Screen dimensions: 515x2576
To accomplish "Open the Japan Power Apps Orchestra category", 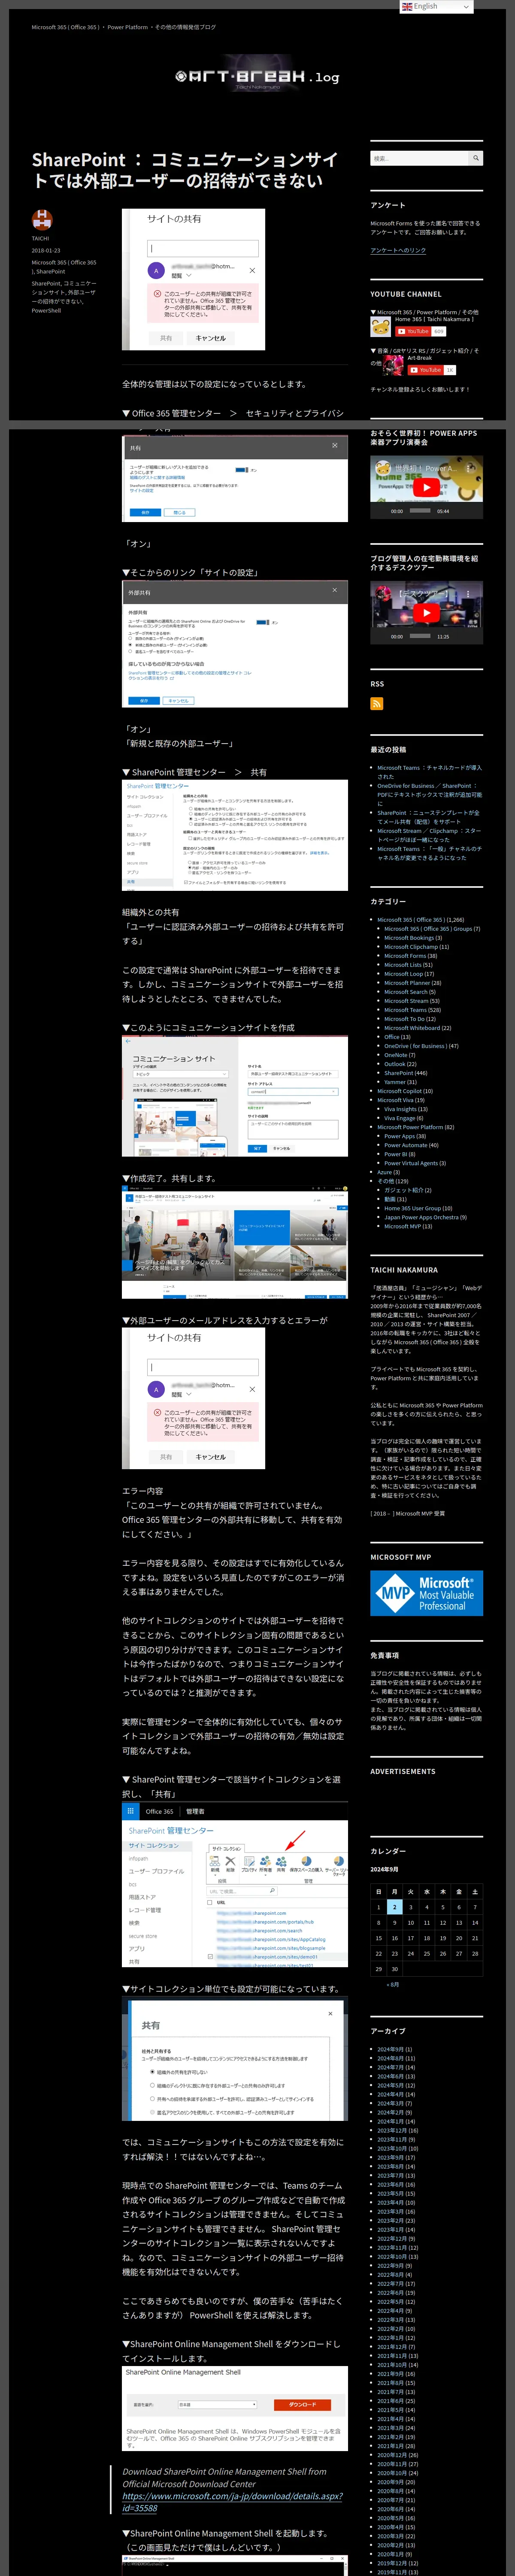I will click(x=421, y=1217).
